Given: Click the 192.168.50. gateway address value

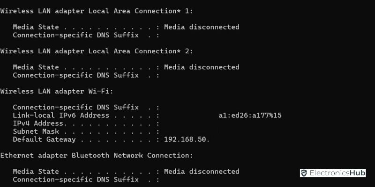Looking at the screenshot, I should pyautogui.click(x=187, y=139).
